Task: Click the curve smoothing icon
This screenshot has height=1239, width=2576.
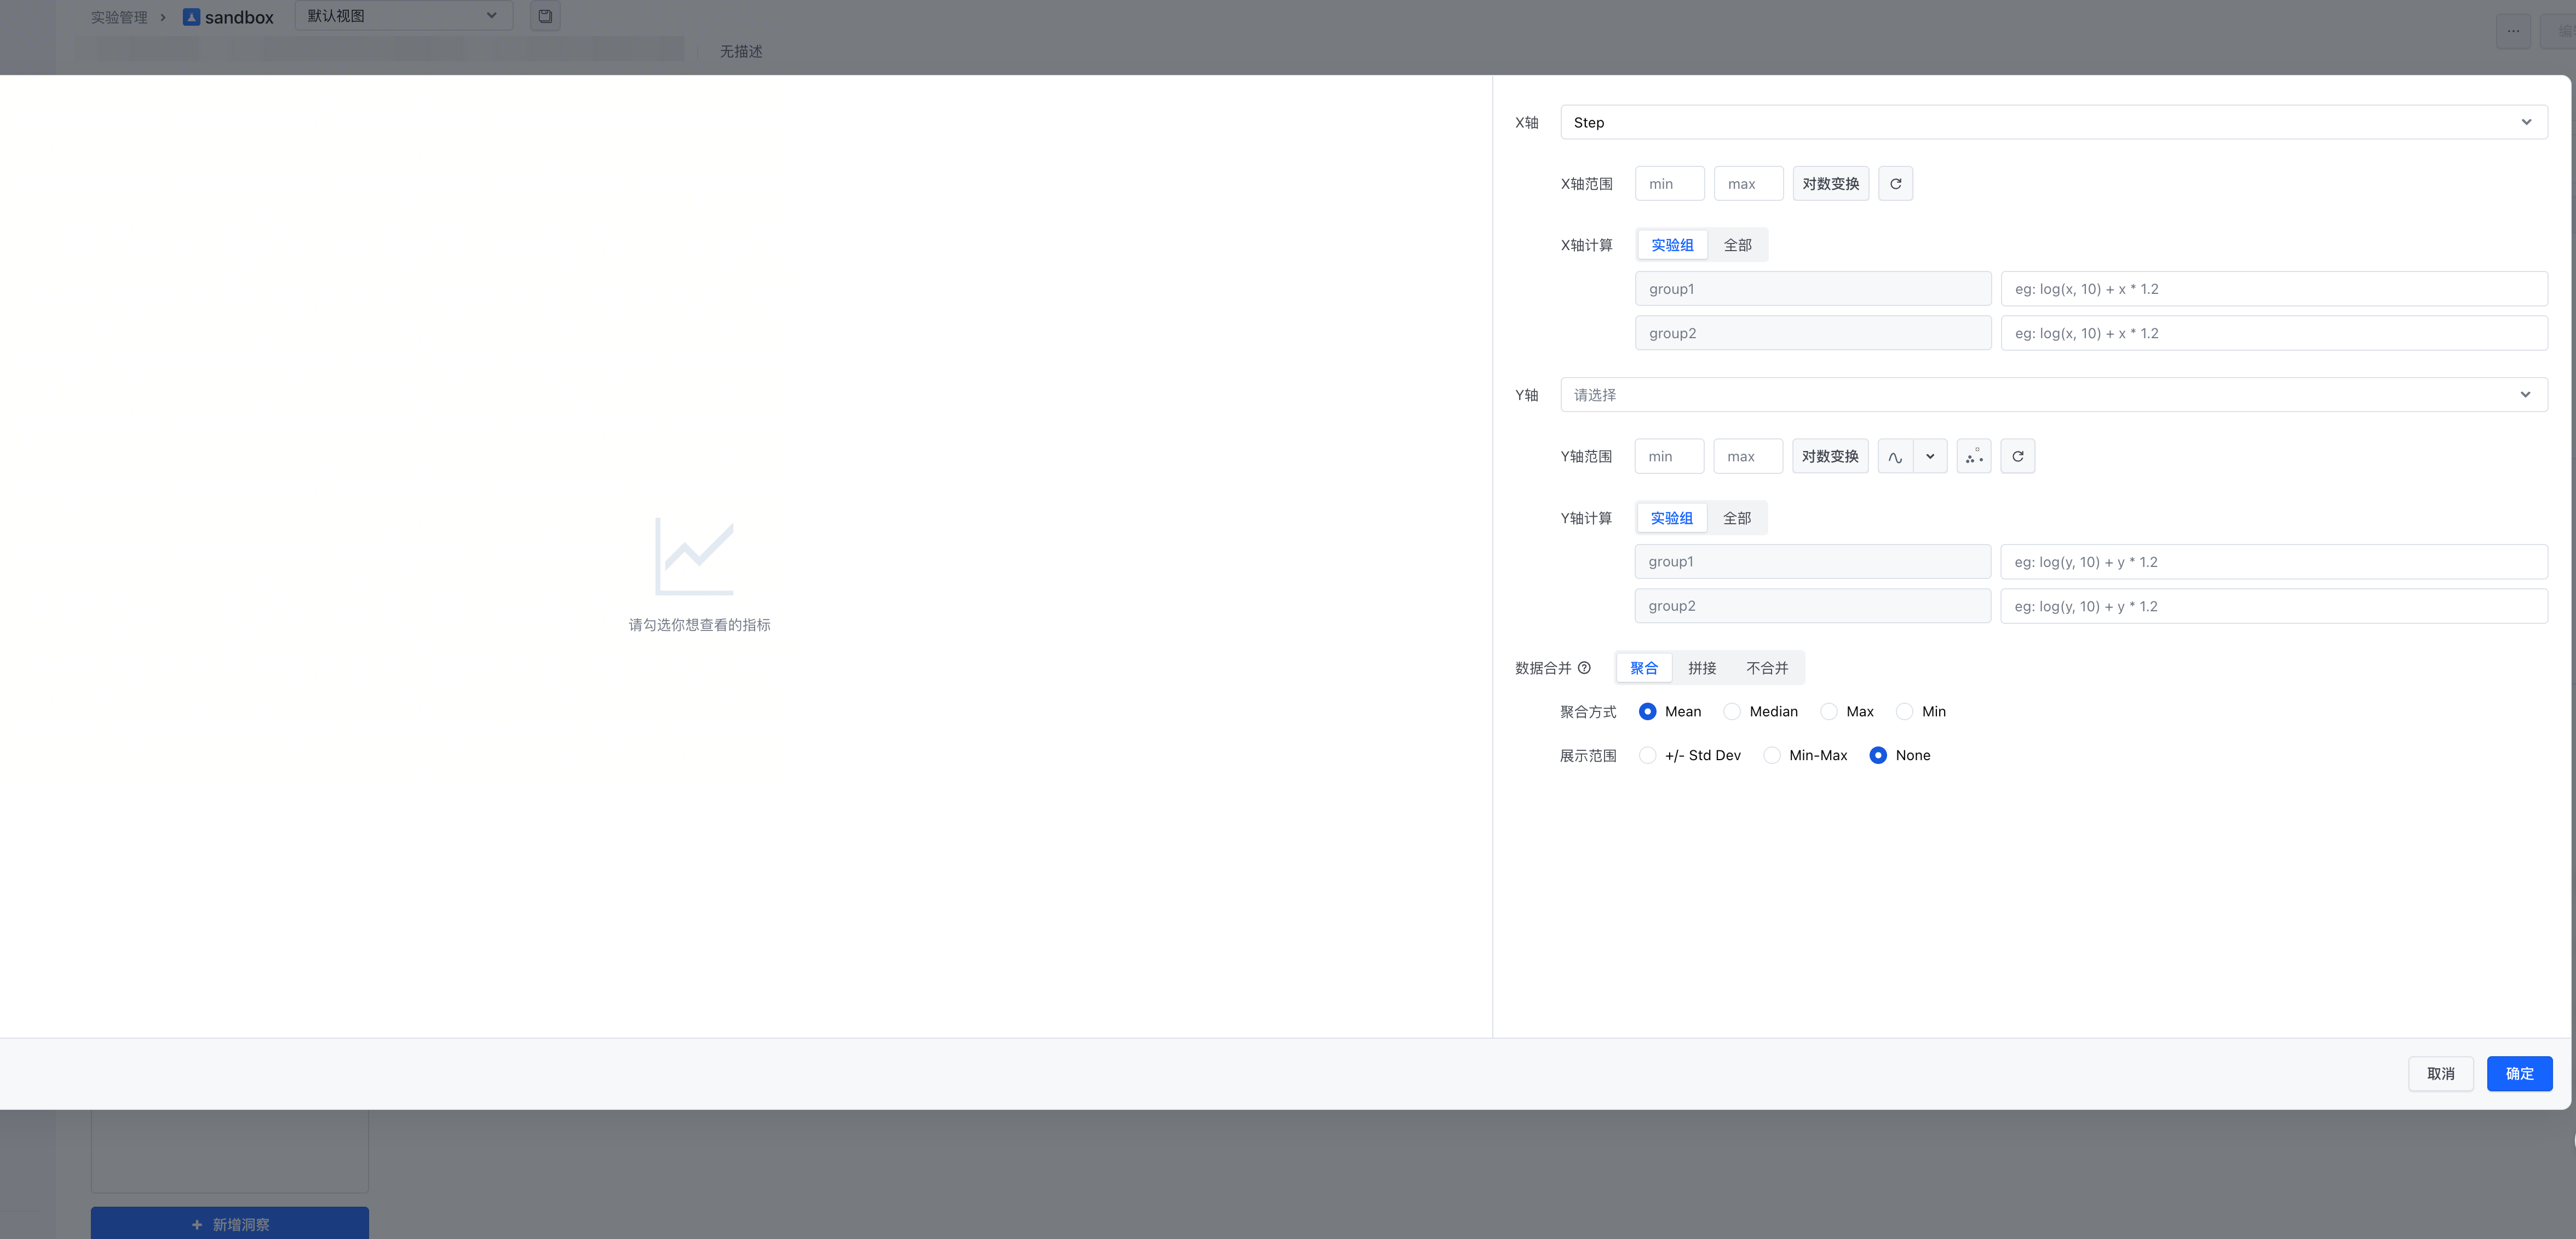Action: 1895,456
